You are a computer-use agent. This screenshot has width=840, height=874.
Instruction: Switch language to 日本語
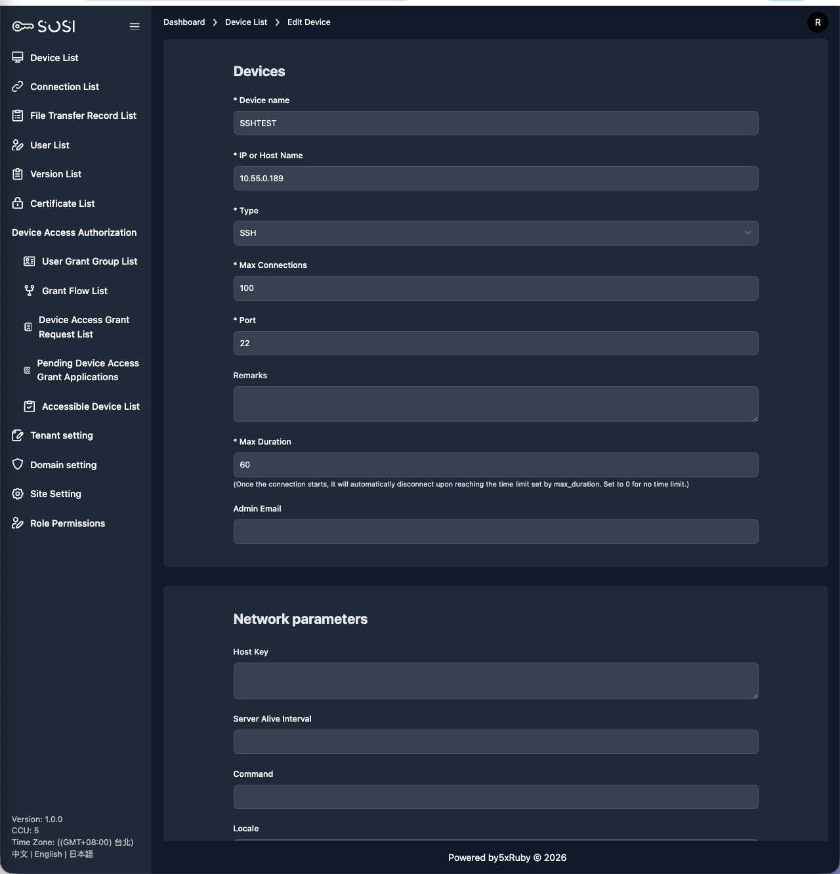pos(81,854)
